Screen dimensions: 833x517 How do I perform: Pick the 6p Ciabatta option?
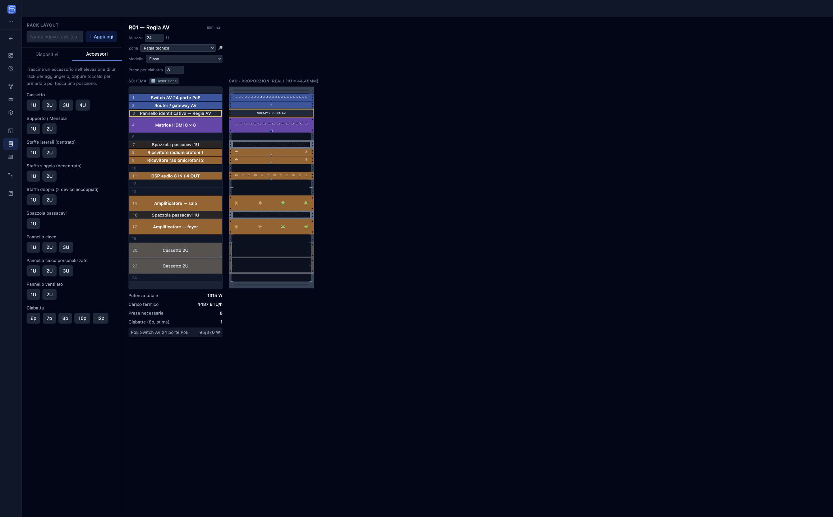pyautogui.click(x=33, y=318)
